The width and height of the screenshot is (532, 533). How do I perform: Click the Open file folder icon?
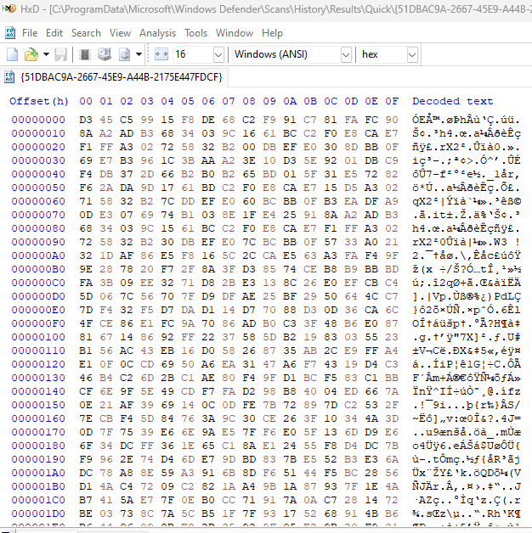(31, 54)
